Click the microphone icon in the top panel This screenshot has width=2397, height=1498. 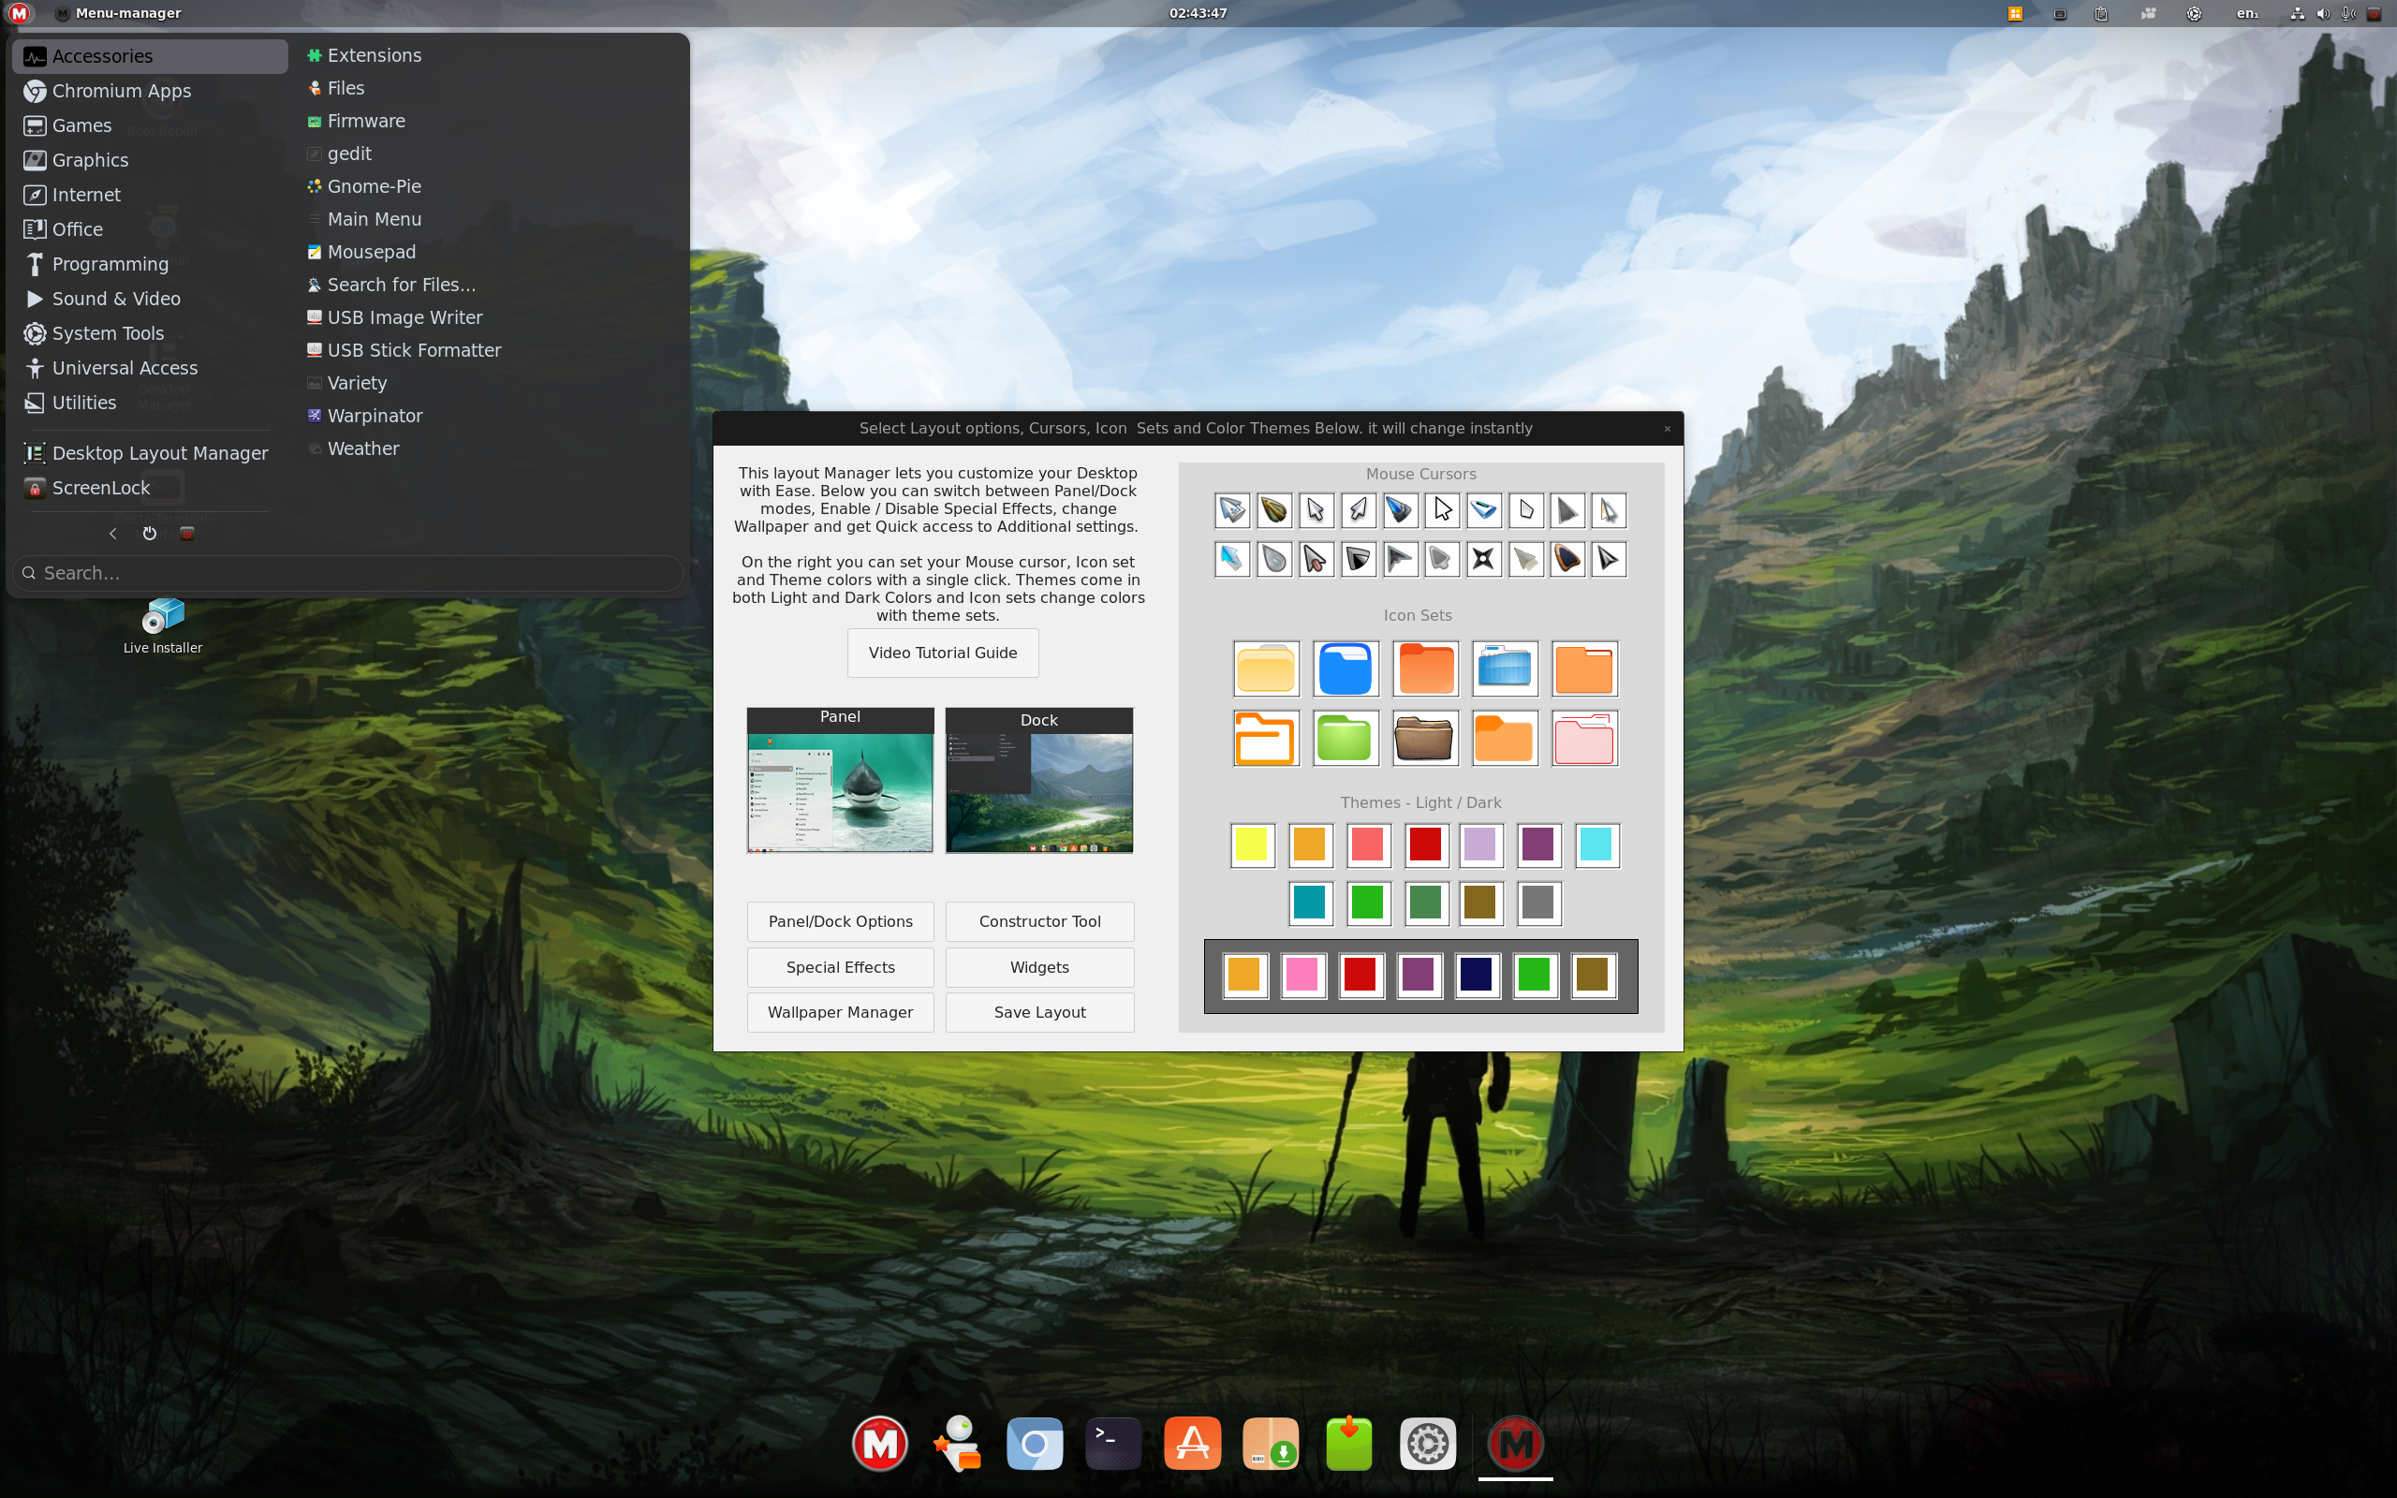[x=2347, y=13]
